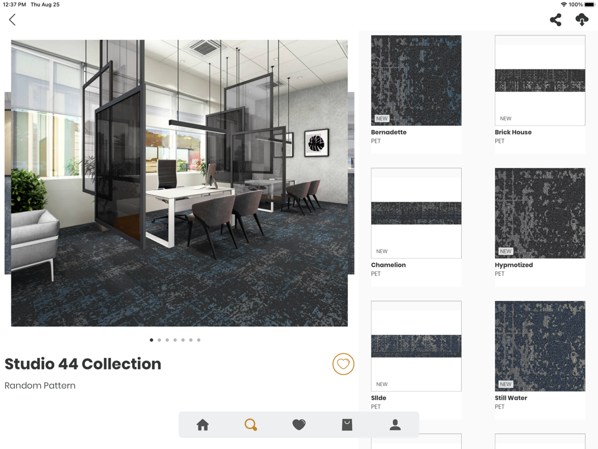Viewport: 598px width, 449px height.
Task: Jump to the second carousel dot
Action: (160, 340)
